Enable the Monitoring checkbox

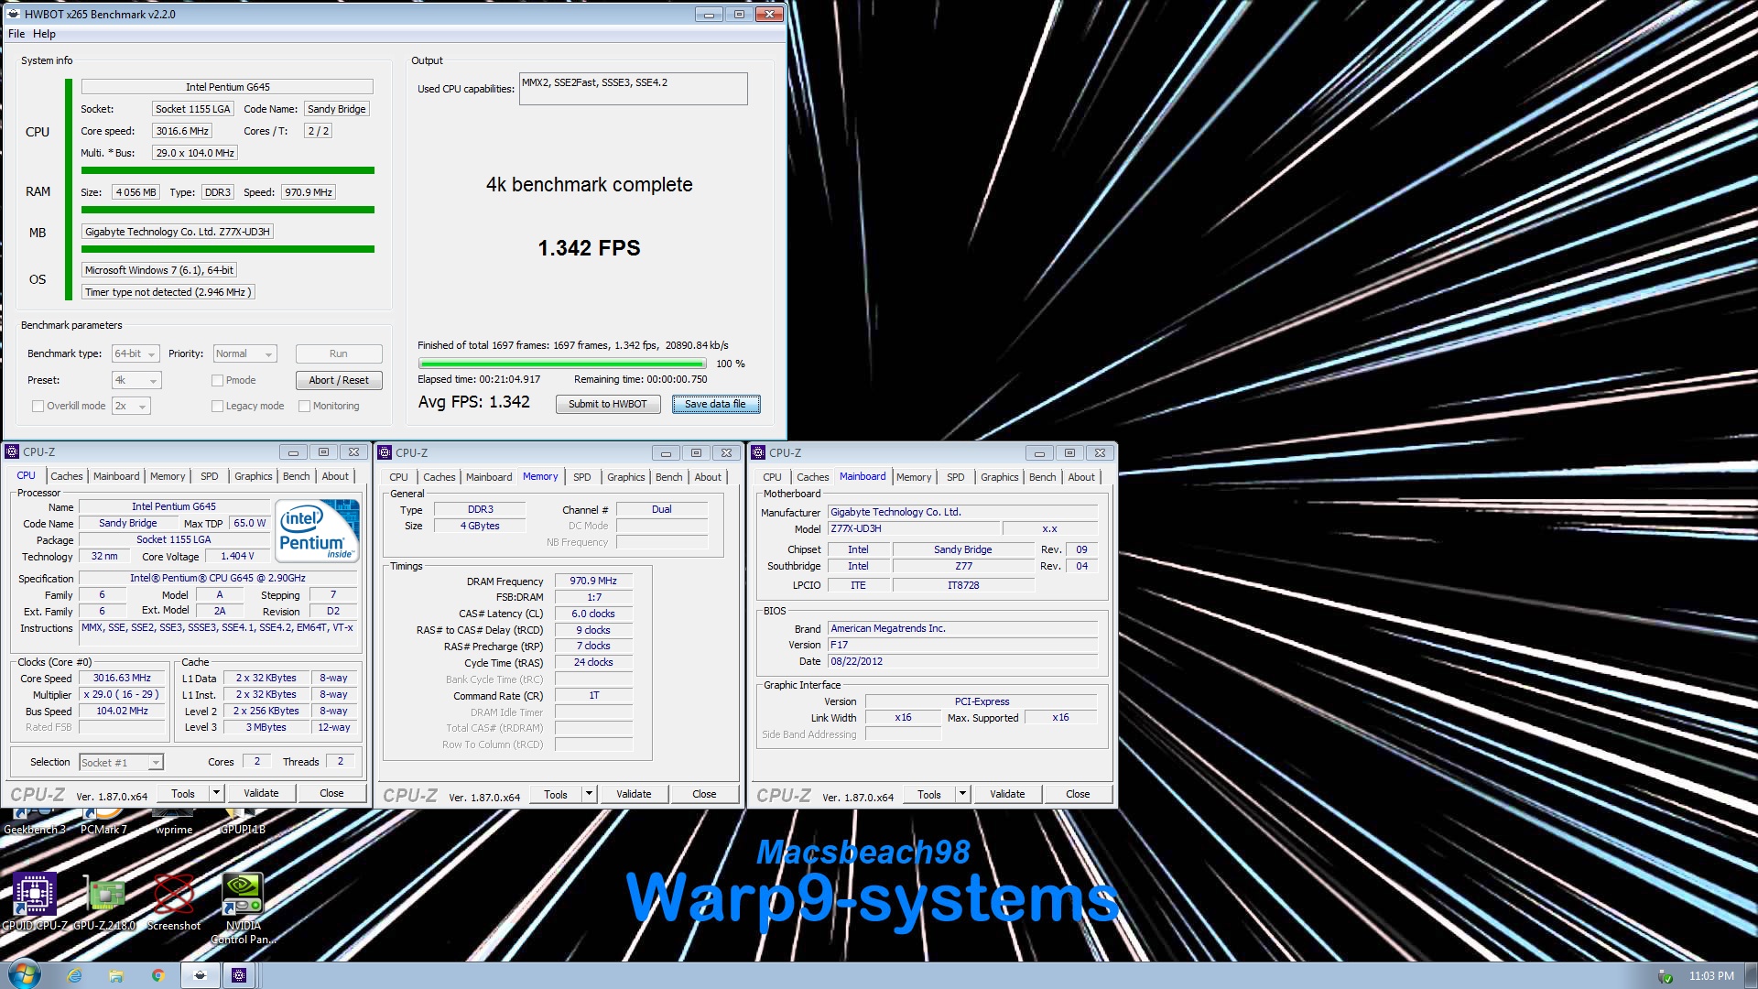tap(304, 406)
